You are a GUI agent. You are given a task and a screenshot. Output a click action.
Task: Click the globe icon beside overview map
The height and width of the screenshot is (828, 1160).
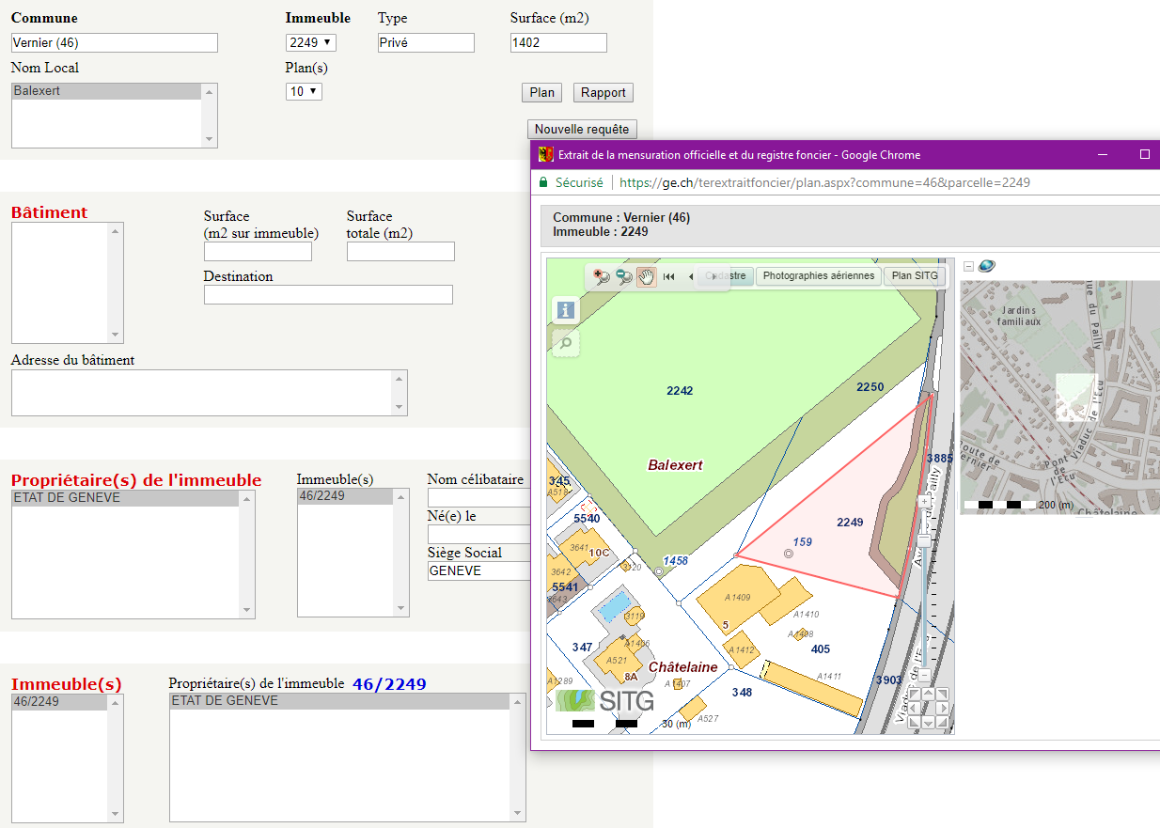pos(986,266)
